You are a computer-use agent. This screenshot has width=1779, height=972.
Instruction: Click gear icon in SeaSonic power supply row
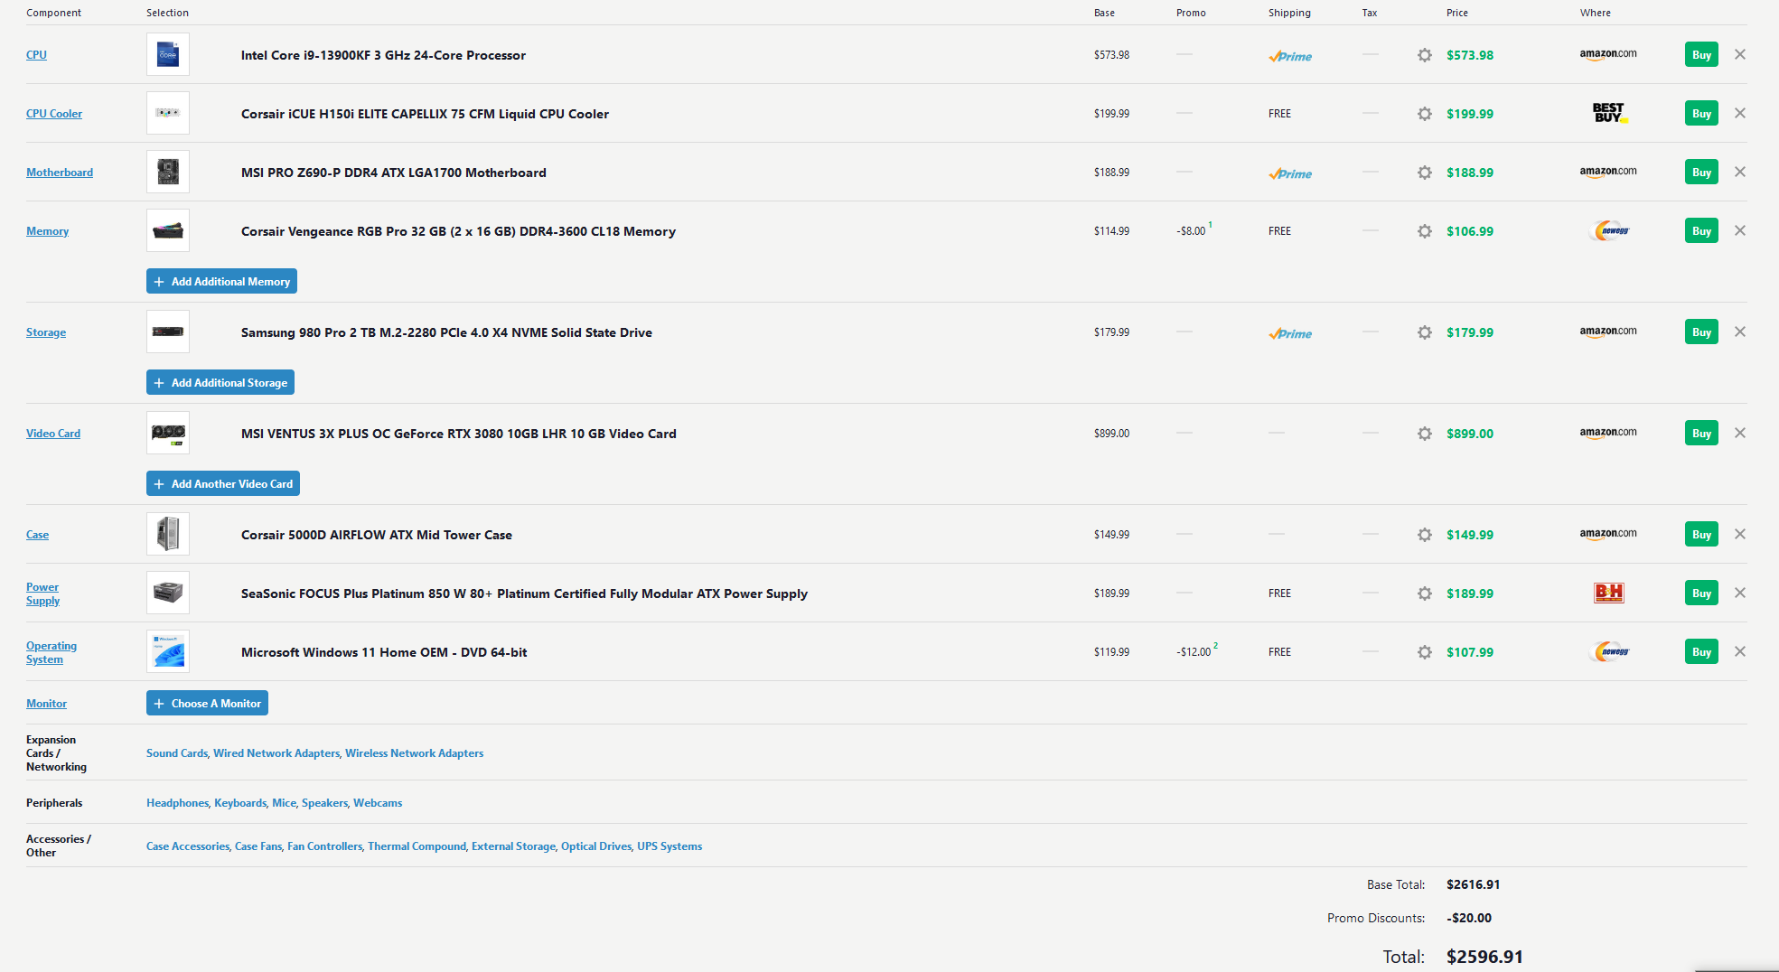click(1425, 593)
